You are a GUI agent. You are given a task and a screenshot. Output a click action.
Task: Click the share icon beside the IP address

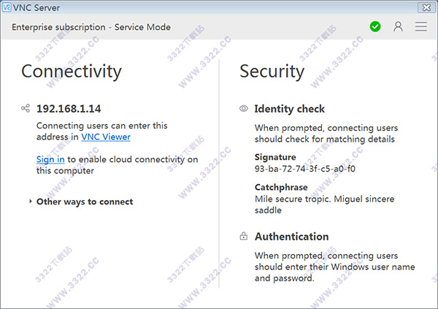pos(26,109)
